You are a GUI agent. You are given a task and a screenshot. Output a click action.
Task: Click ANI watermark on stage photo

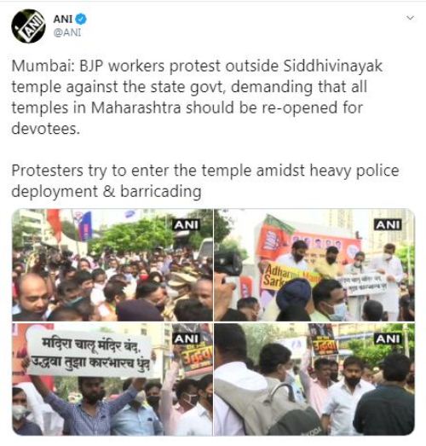coord(388,225)
